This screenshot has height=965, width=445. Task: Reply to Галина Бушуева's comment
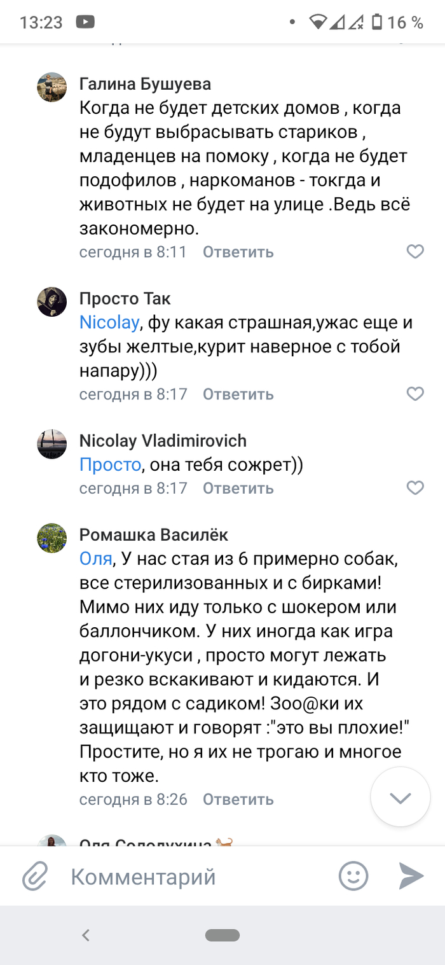(238, 252)
